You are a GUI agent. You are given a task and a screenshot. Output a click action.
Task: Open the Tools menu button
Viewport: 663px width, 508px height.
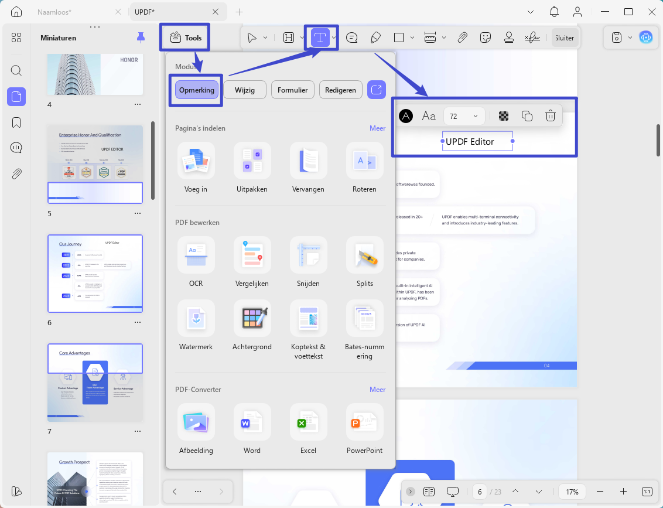[x=186, y=37]
